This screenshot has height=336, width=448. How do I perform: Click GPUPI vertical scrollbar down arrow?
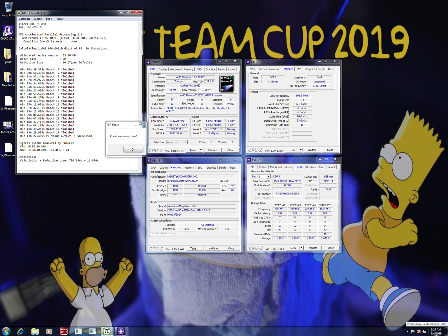click(x=141, y=168)
